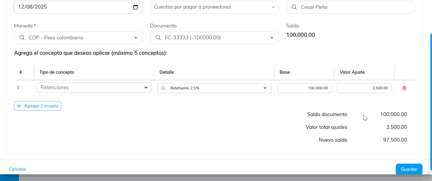Click the search icon in Documento field
This screenshot has height=181, width=432.
(x=158, y=38)
